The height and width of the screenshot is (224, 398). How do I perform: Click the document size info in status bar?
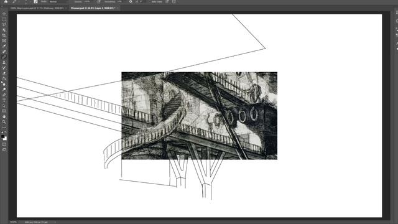[36, 222]
